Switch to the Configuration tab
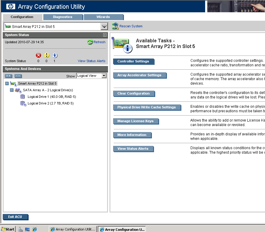The height and width of the screenshot is (232, 265). (23, 17)
